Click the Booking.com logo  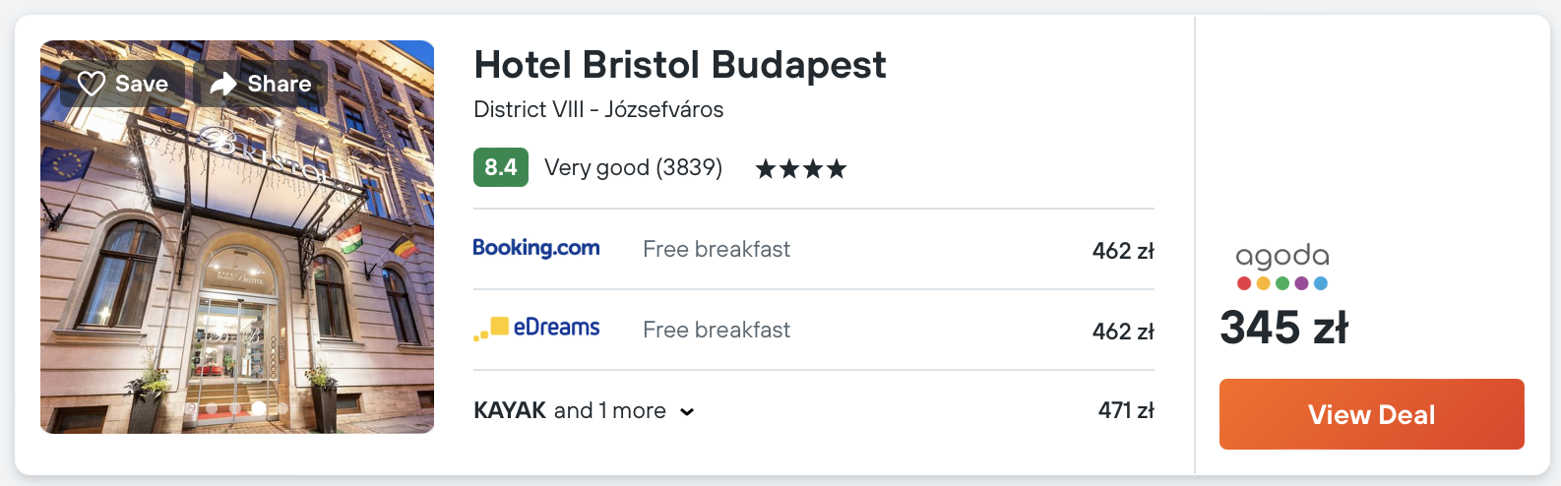(x=536, y=248)
